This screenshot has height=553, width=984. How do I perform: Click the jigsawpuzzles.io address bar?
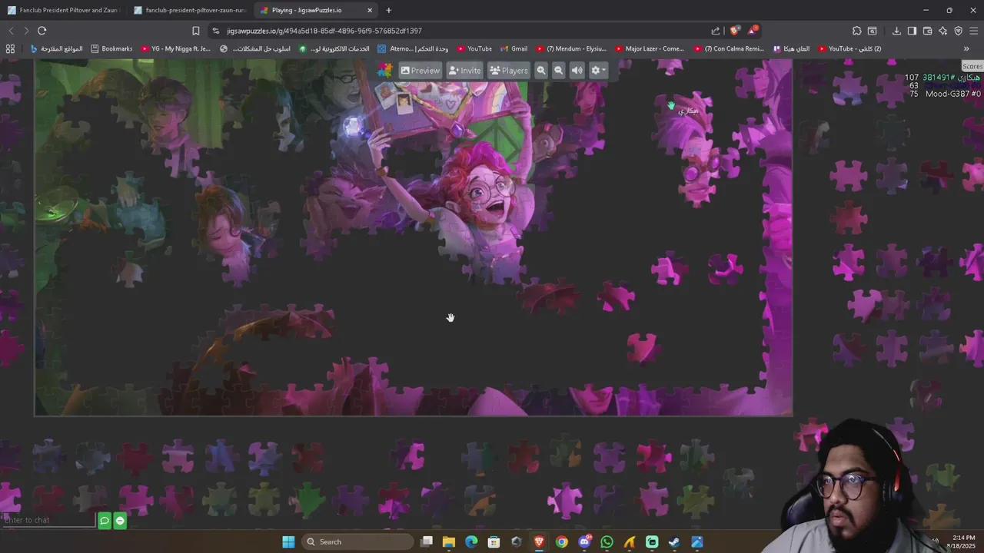click(x=461, y=31)
